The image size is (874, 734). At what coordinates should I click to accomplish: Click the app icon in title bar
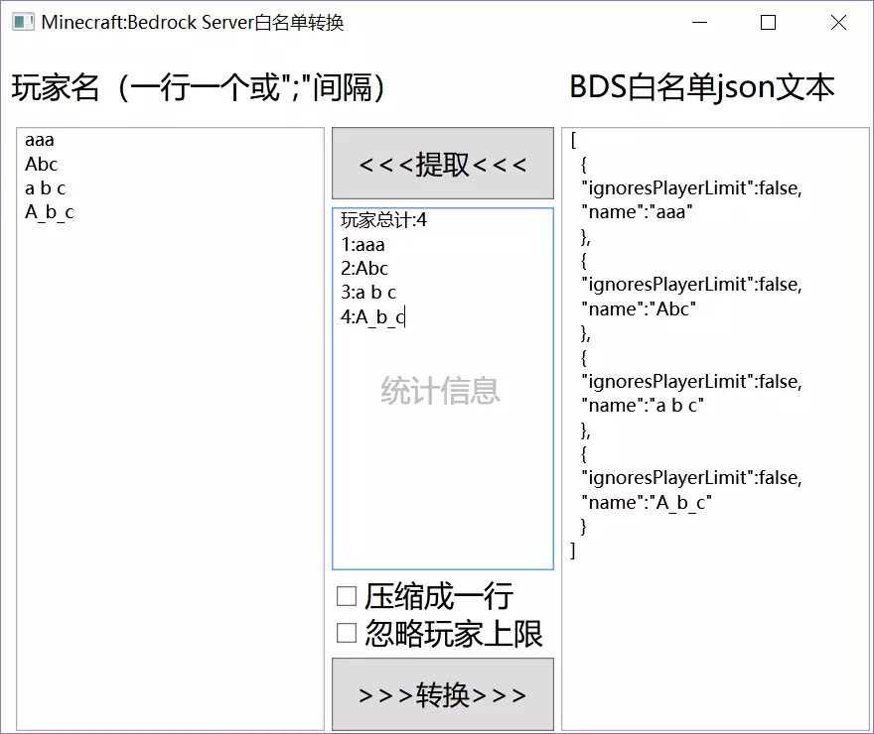tap(23, 22)
